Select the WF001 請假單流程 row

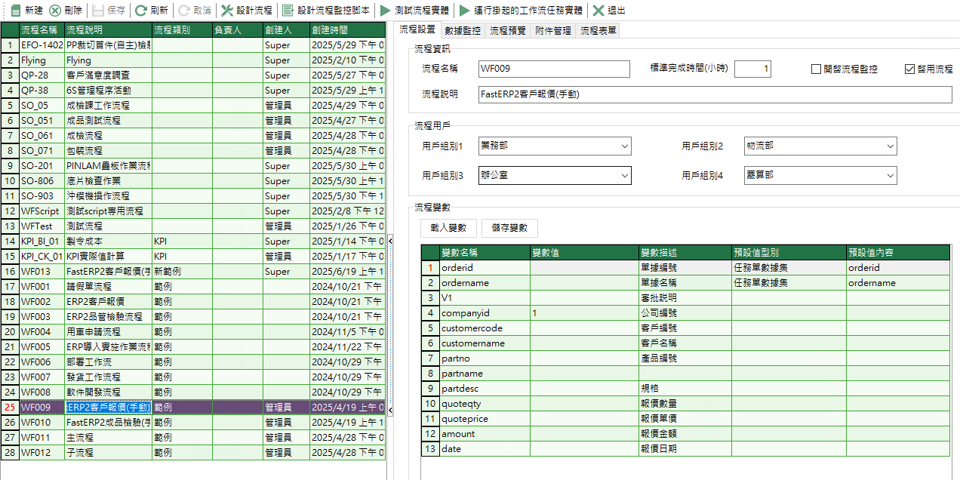[x=193, y=287]
